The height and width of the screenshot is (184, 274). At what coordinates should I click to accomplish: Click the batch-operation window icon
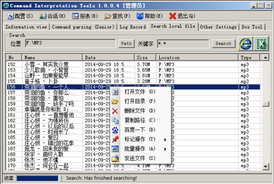[115, 149]
